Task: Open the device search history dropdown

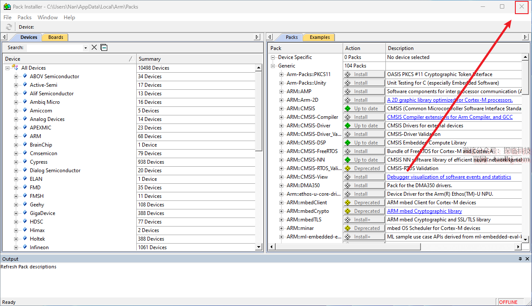Action: pos(85,48)
